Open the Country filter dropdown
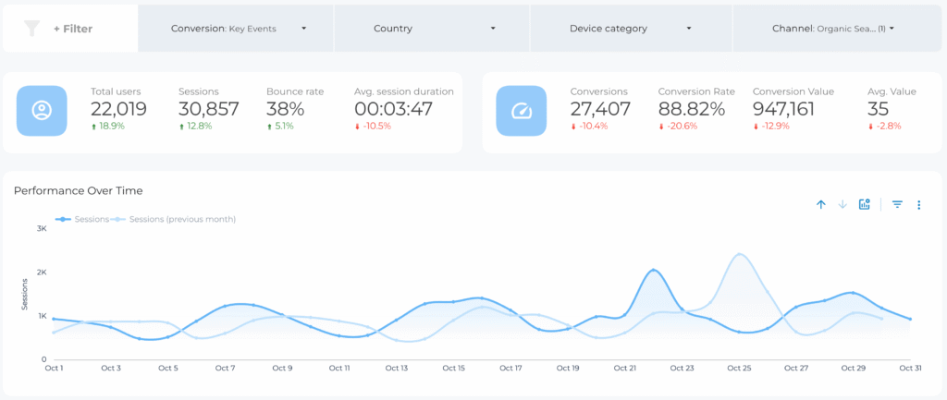This screenshot has width=947, height=400. pyautogui.click(x=431, y=29)
